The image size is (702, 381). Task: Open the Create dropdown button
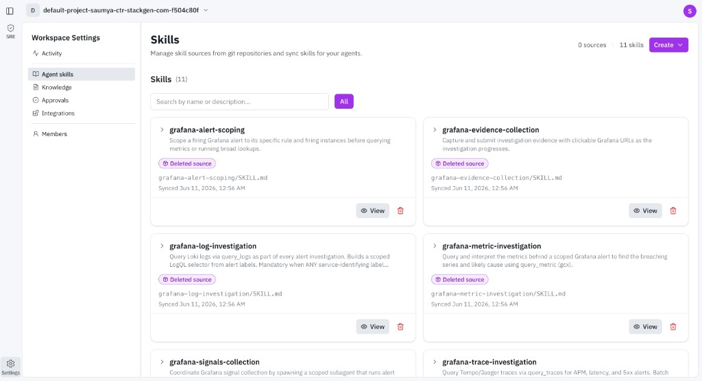[x=668, y=44]
